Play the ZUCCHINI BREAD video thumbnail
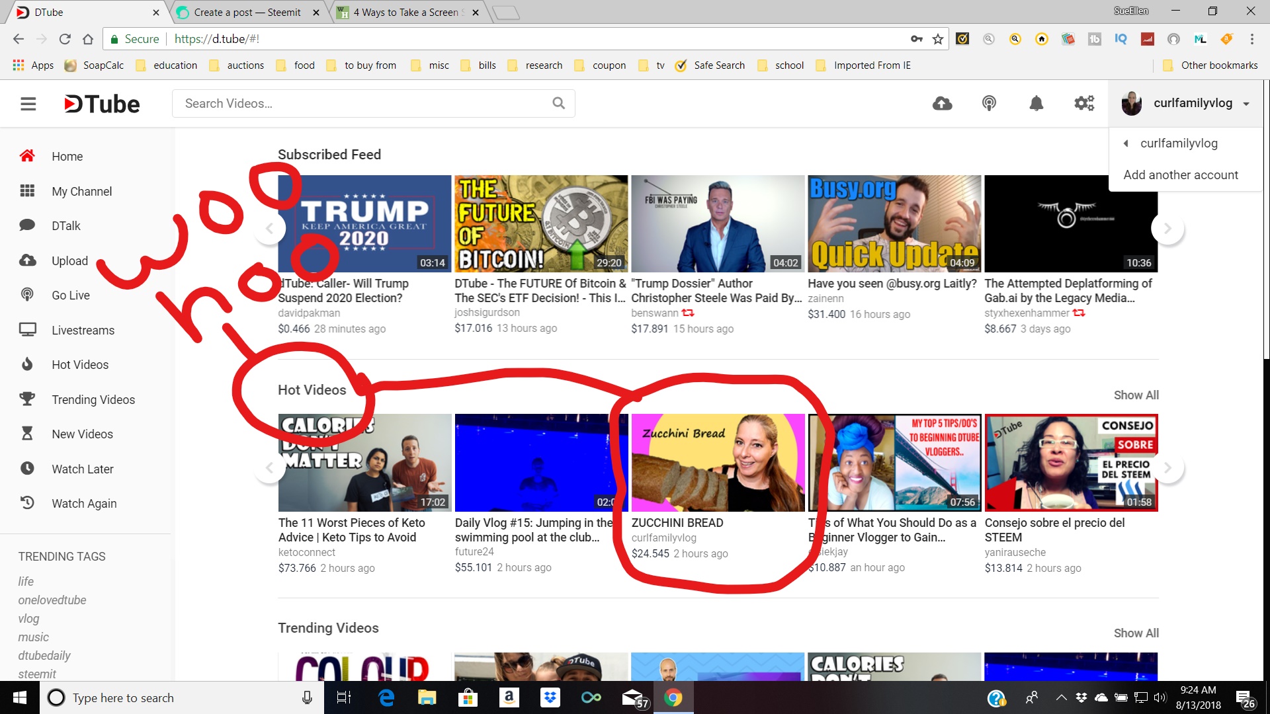 (x=718, y=462)
